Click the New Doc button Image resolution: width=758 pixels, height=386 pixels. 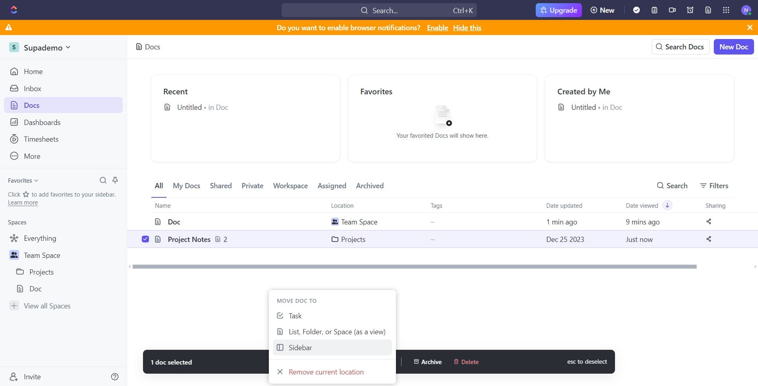(x=733, y=47)
